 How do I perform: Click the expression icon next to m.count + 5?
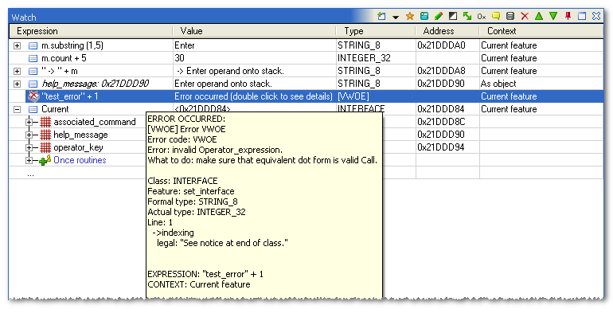[x=33, y=58]
